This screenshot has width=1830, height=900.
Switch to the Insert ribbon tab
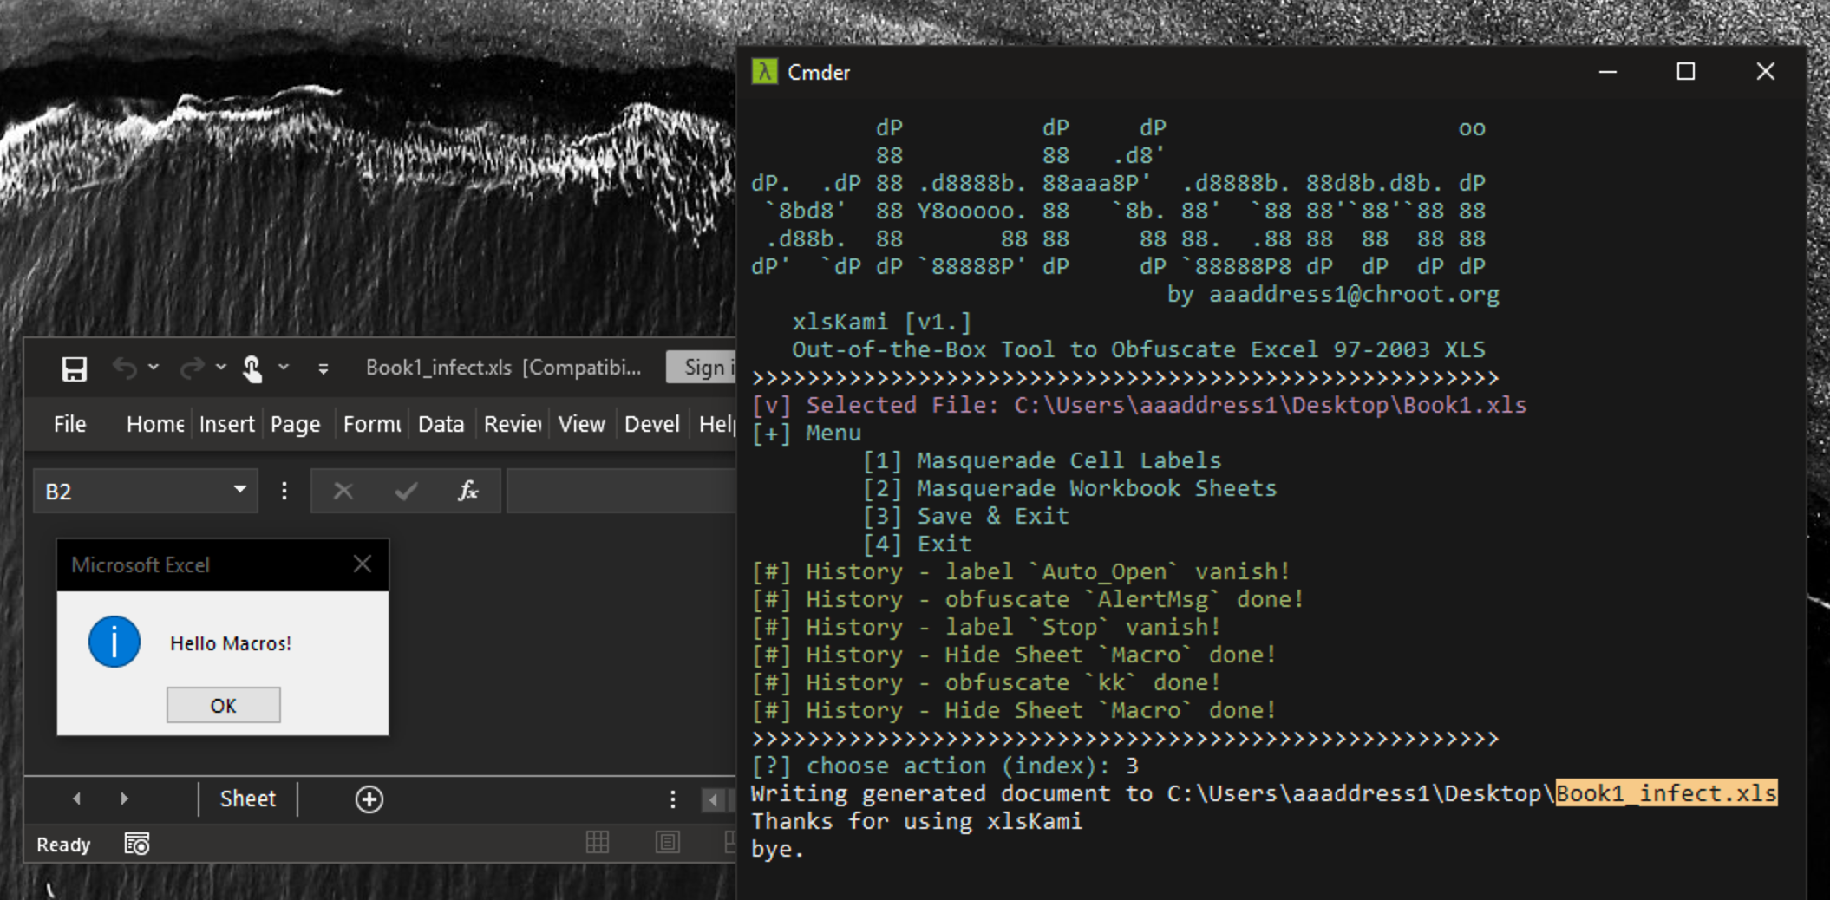(x=226, y=424)
